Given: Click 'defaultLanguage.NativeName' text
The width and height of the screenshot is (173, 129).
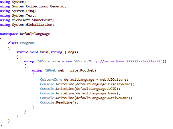Looking at the screenshot, I should pos(102,98).
